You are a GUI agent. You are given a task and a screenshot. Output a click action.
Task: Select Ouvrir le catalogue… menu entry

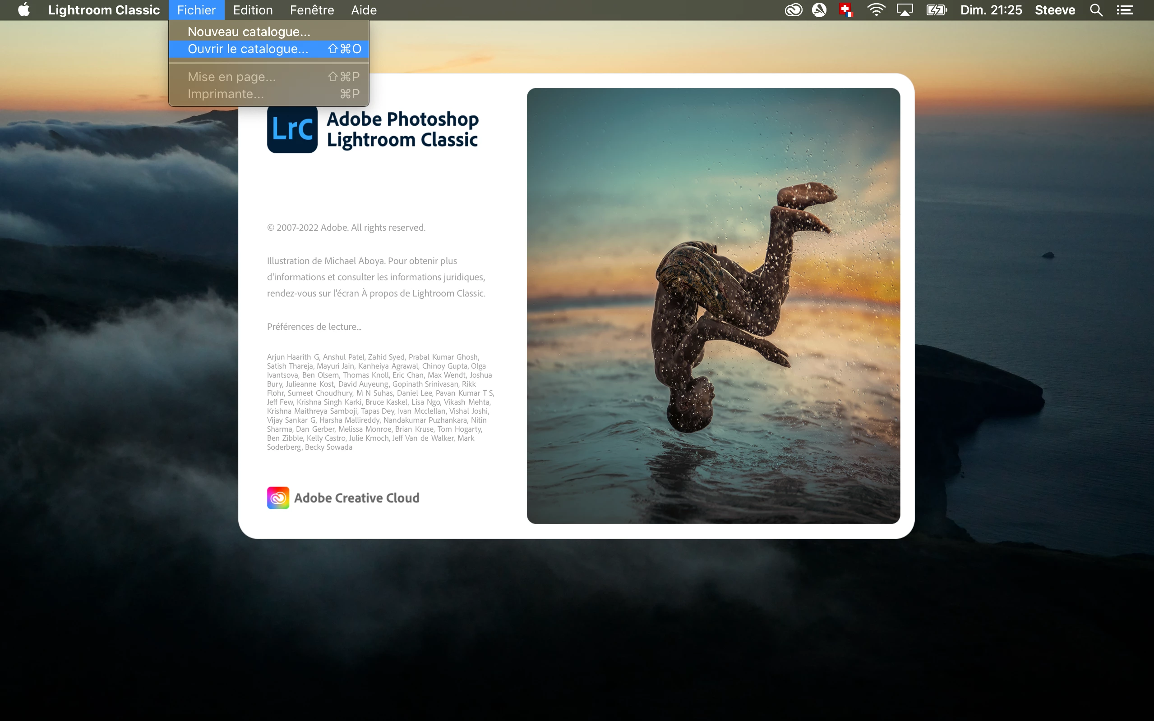(x=248, y=49)
